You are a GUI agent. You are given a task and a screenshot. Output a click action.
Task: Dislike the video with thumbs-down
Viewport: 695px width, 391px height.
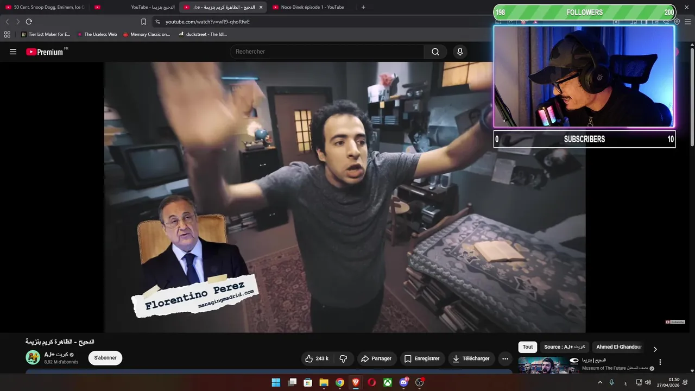(343, 358)
